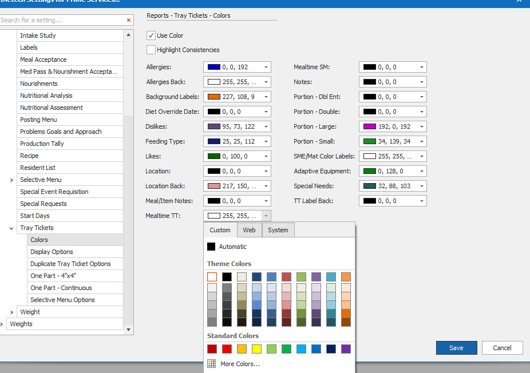
Task: Choose the orange theme color in top row
Action: (x=346, y=277)
